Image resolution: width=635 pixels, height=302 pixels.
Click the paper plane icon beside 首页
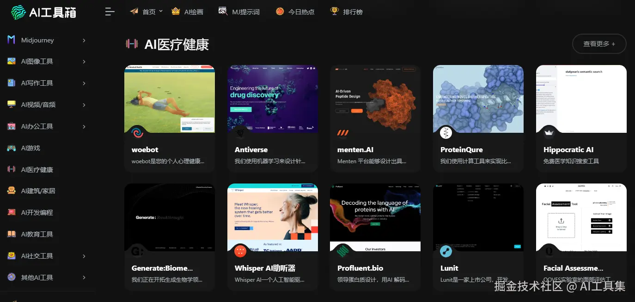pos(134,12)
